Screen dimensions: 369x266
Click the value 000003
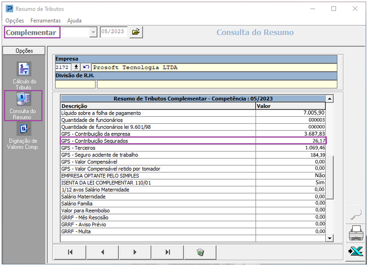coord(317,120)
